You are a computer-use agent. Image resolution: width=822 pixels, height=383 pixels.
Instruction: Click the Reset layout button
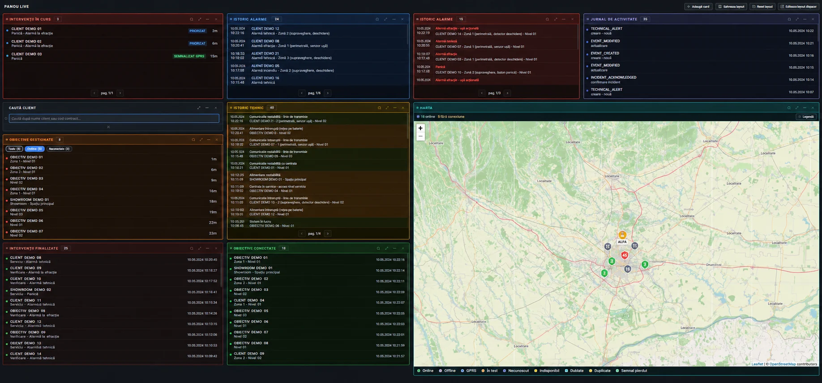click(762, 7)
